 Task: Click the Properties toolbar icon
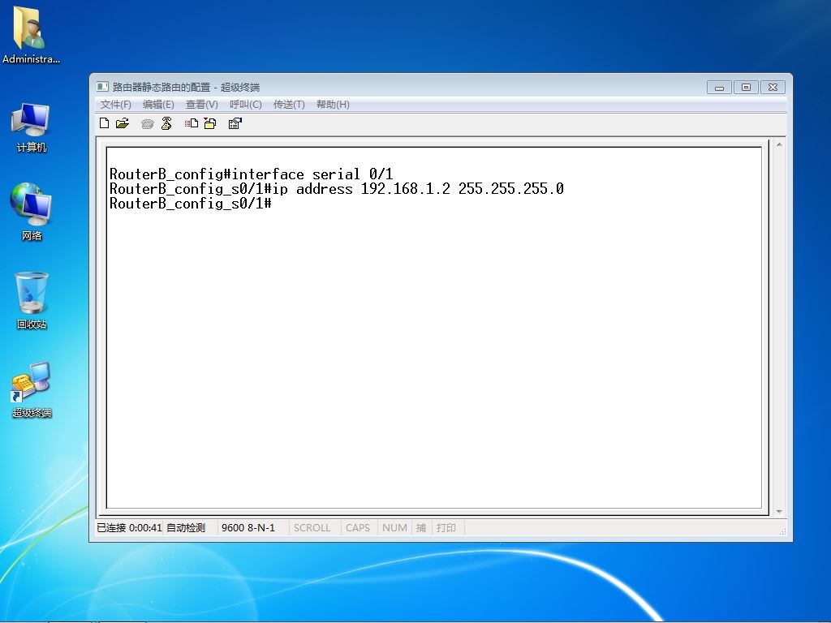[x=235, y=123]
